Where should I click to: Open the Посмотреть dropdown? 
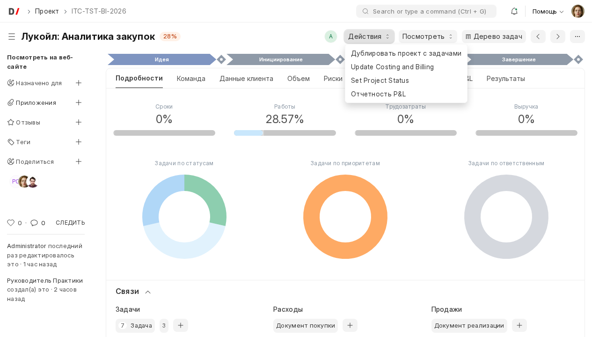(428, 37)
